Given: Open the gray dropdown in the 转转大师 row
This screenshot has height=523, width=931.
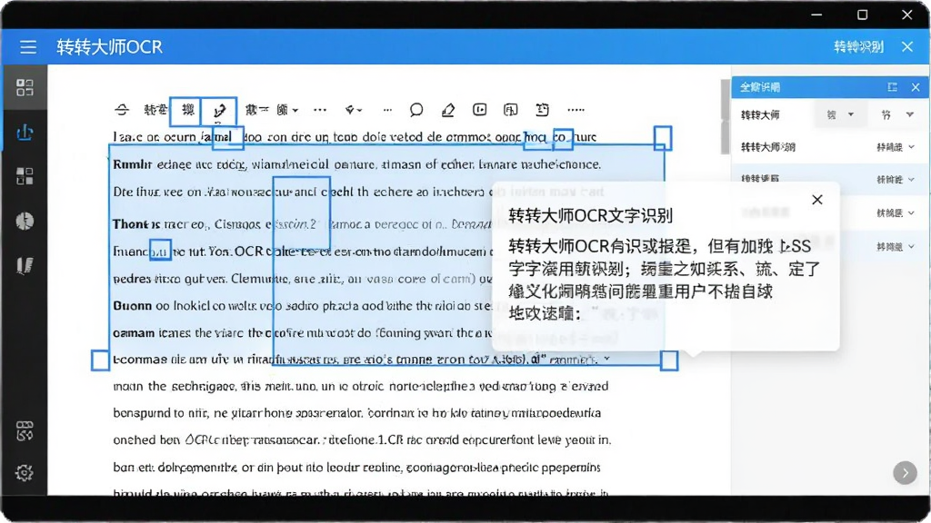Looking at the screenshot, I should 840,114.
